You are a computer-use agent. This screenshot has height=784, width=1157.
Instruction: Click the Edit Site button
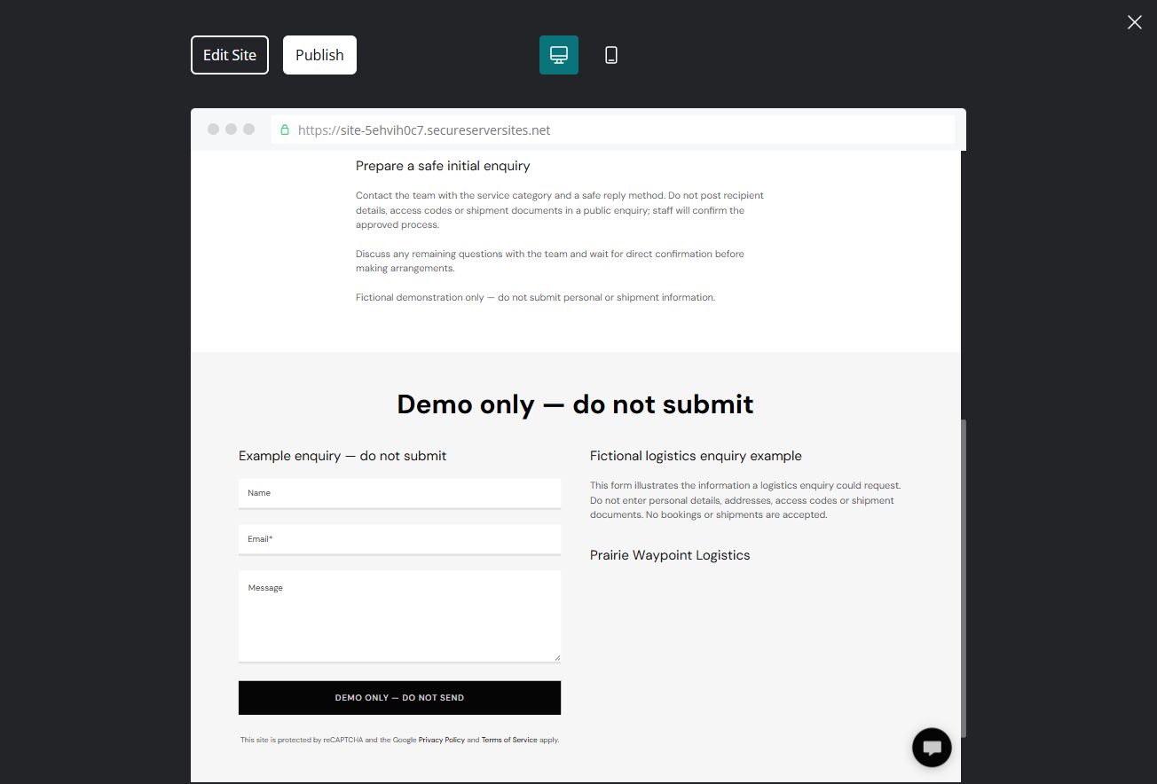[230, 55]
